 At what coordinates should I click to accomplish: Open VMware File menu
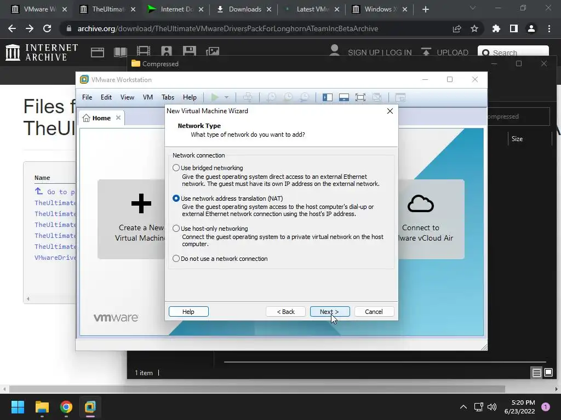87,97
